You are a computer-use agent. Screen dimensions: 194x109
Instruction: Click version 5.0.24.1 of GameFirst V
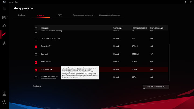(135, 46)
